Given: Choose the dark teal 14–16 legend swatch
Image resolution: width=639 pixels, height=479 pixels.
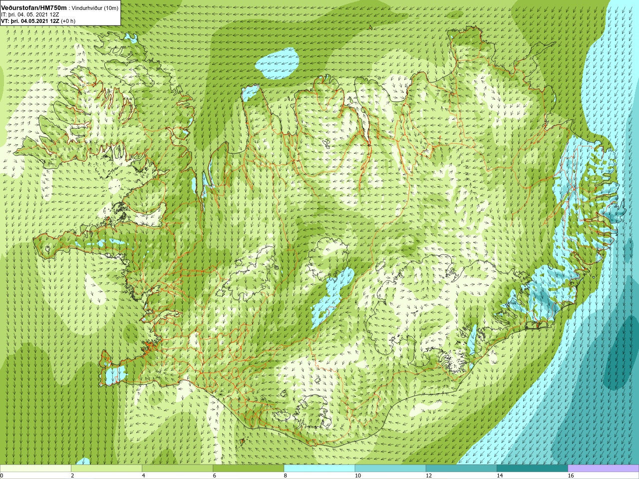Looking at the screenshot, I should pyautogui.click(x=533, y=468).
